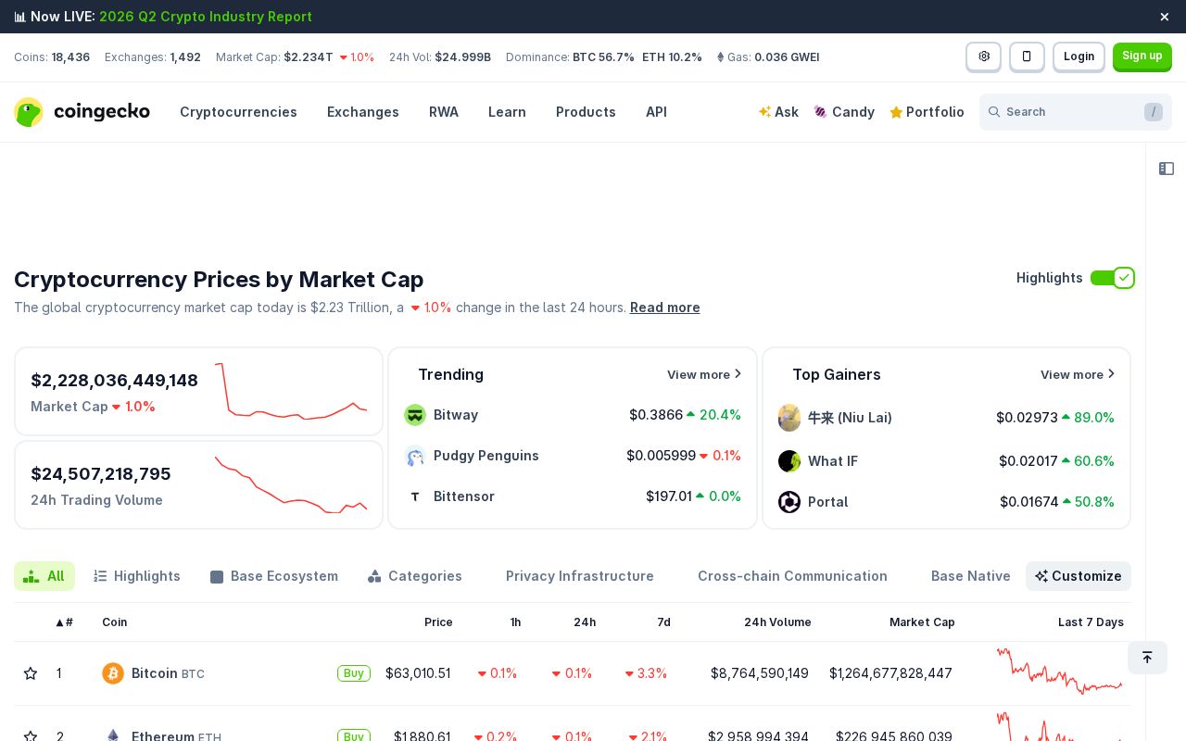Open the 2026 Q2 Crypto Industry Report link
Screen dimensions: 1186x741
point(206,17)
